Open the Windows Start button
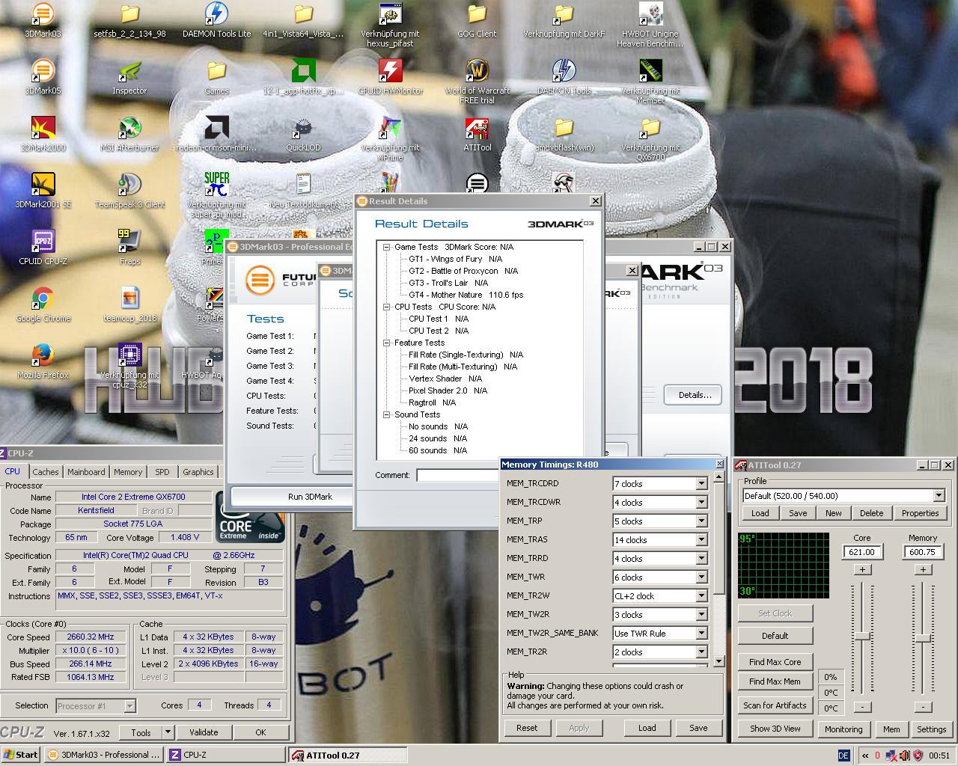 coord(20,755)
